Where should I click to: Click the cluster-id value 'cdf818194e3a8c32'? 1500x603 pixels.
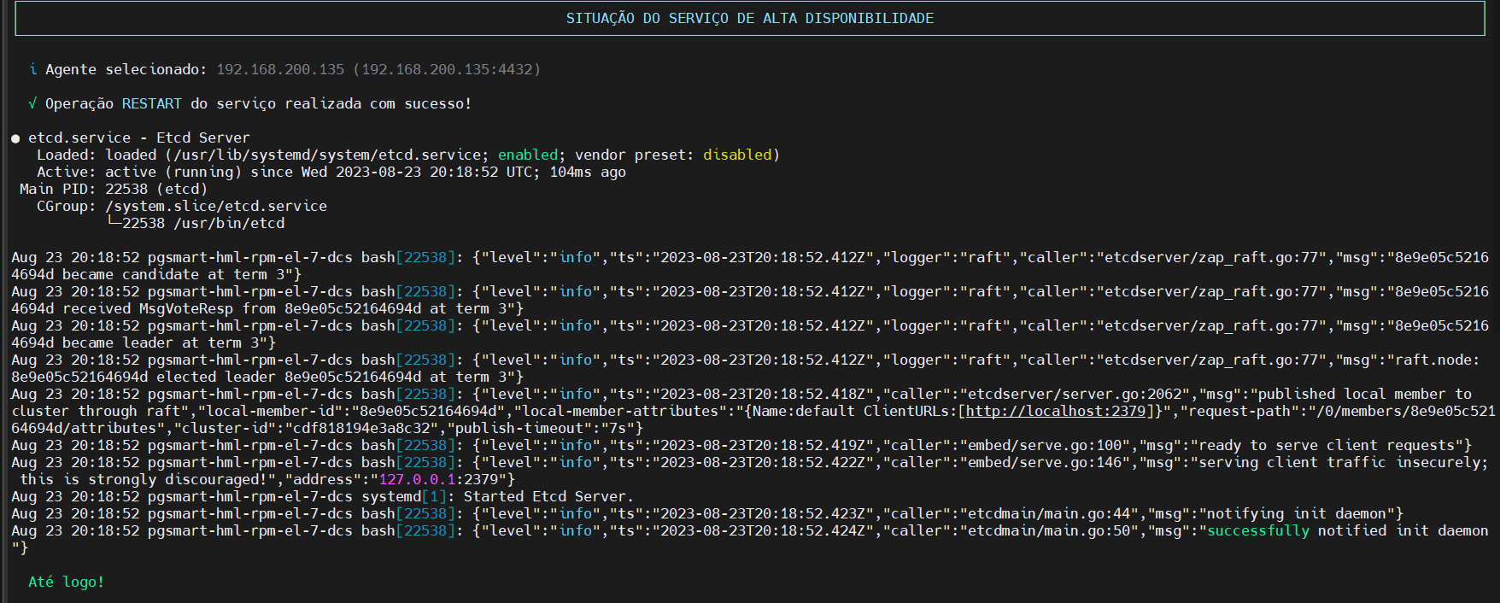[361, 428]
